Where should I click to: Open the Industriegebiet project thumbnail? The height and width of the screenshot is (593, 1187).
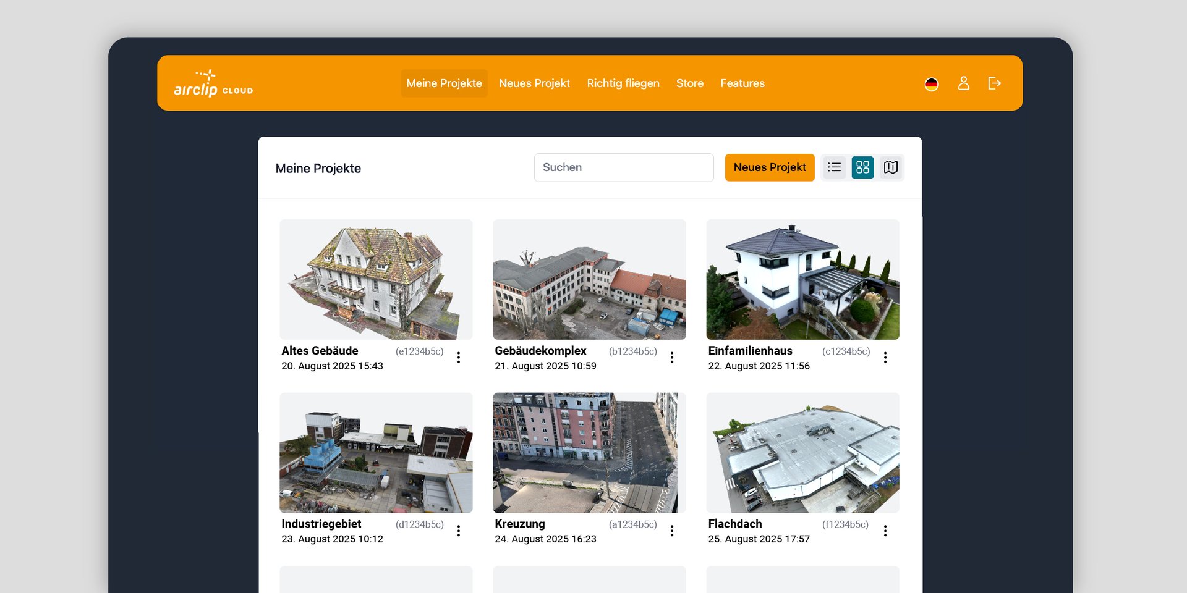click(376, 453)
